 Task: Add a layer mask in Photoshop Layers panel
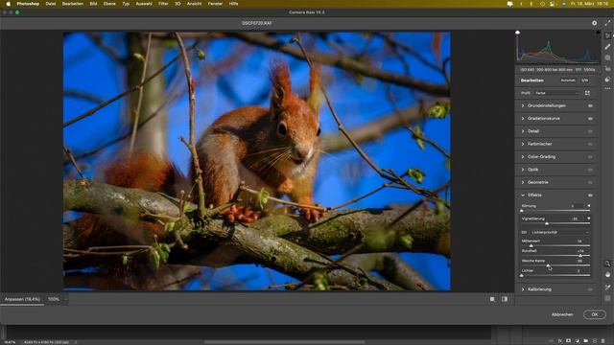[x=569, y=341]
